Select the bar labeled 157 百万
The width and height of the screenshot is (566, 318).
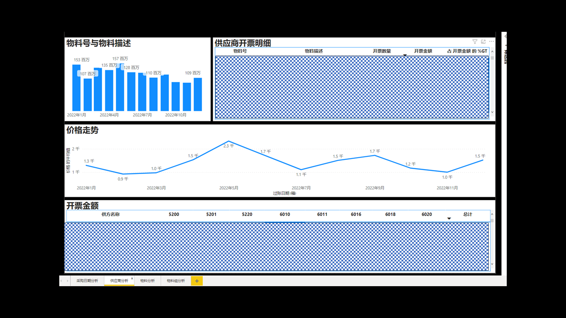[x=120, y=87]
